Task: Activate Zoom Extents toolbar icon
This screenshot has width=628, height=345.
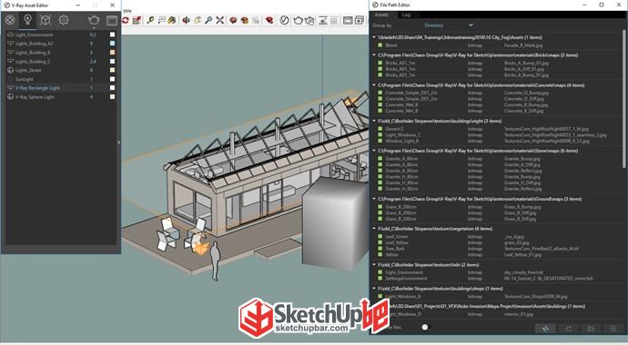Action: tap(220, 20)
